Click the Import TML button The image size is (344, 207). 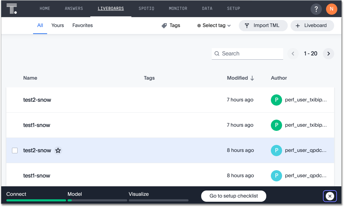pyautogui.click(x=263, y=26)
